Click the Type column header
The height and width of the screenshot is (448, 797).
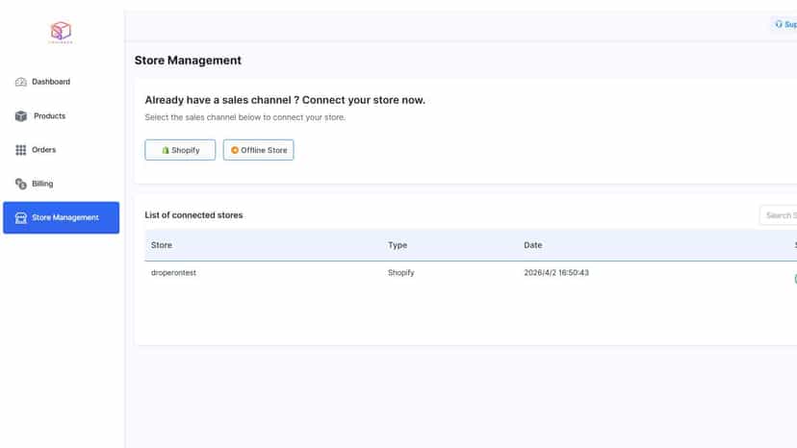tap(398, 245)
